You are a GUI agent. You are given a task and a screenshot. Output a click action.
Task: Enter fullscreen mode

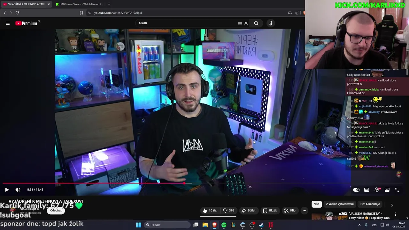tap(397, 190)
